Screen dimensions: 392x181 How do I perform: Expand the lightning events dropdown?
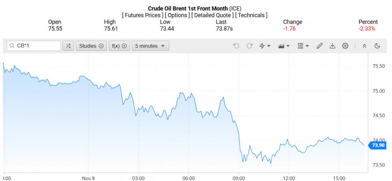(265, 46)
